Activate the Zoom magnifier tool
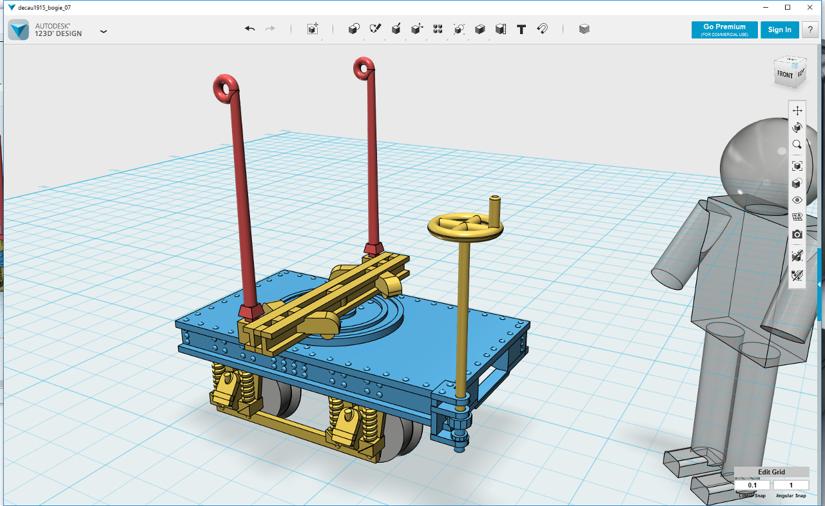825x506 pixels. point(797,145)
